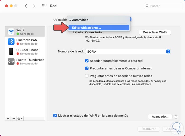185x136 pixels.
Task: Open help with the question mark button
Action: tap(176, 117)
